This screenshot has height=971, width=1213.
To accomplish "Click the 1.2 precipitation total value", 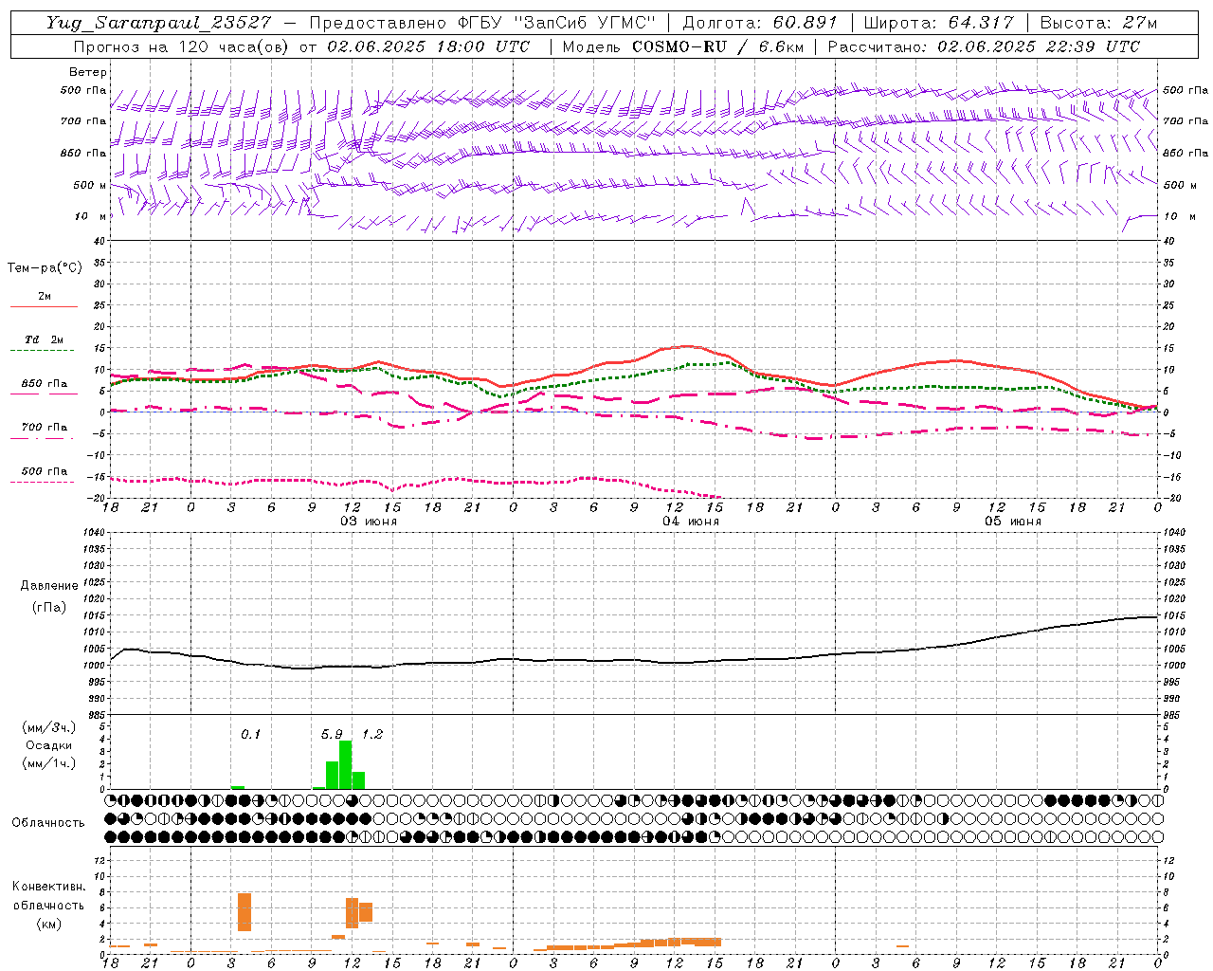I will [372, 734].
